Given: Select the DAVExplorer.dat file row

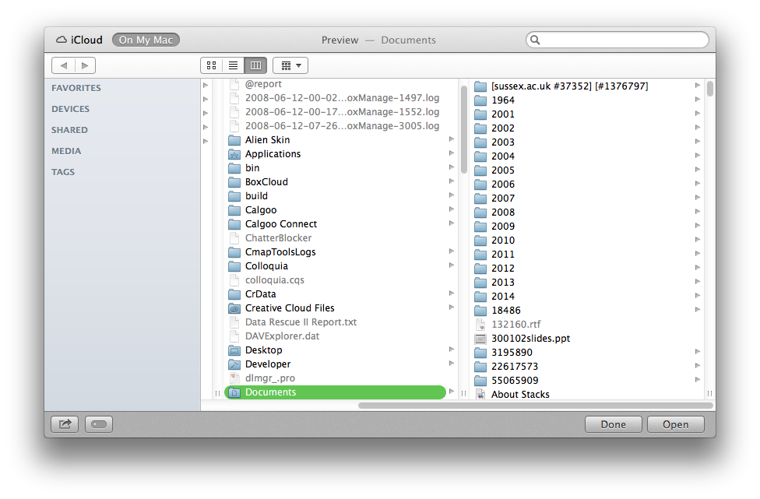Looking at the screenshot, I should coord(341,336).
